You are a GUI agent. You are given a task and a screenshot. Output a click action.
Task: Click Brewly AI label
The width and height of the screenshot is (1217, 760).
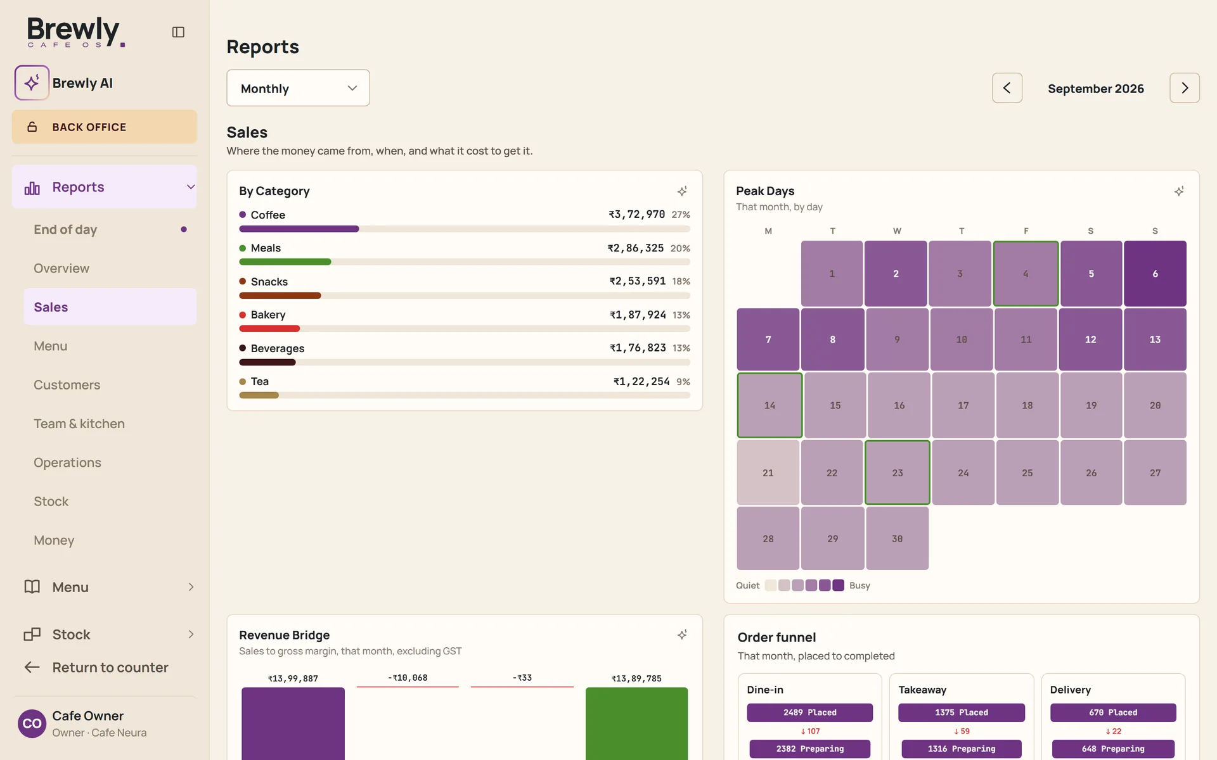(82, 83)
